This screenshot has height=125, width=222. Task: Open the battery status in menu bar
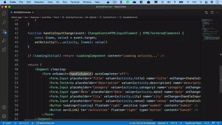coord(181,2)
